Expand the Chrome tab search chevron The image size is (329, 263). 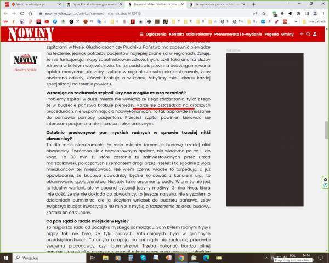coord(287,4)
